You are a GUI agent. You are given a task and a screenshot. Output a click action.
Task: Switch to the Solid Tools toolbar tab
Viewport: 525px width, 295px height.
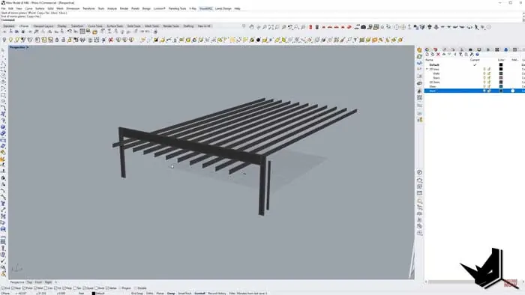pos(134,26)
